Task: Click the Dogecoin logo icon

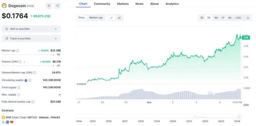Action: pyautogui.click(x=4, y=6)
